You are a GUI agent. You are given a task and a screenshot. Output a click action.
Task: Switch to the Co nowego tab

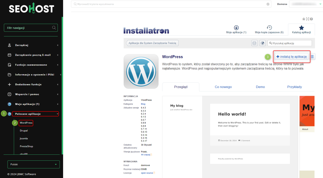223,87
